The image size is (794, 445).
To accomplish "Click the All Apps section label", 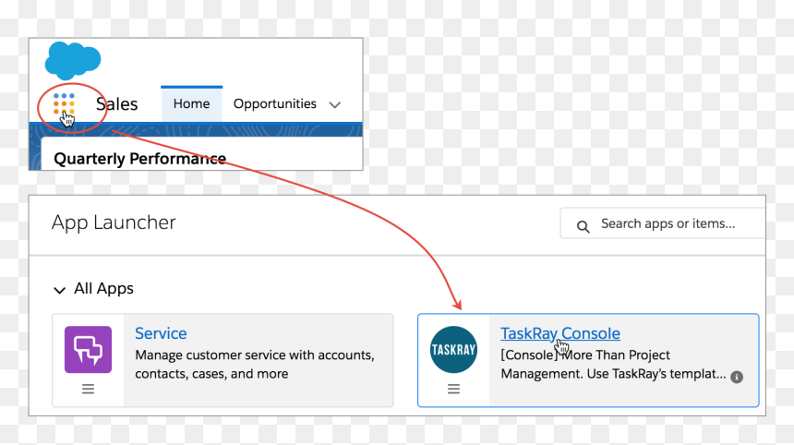I will tap(103, 289).
